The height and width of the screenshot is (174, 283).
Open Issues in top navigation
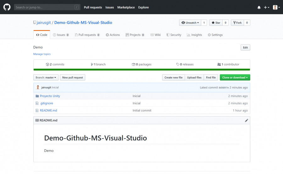click(109, 8)
